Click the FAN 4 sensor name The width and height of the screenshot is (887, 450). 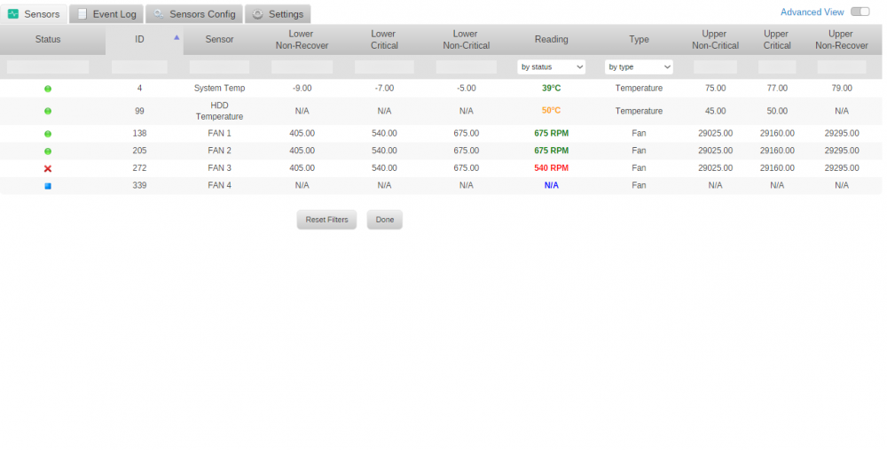[x=219, y=185]
